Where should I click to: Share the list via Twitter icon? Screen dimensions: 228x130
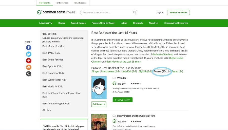point(29,54)
